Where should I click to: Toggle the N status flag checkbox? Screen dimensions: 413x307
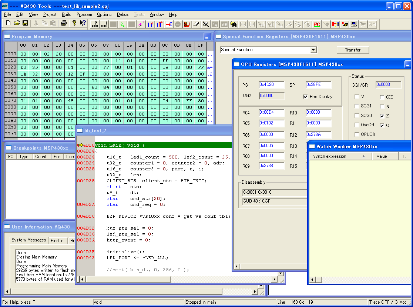382,106
